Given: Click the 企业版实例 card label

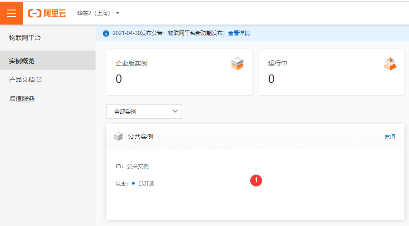Looking at the screenshot, I should point(131,63).
